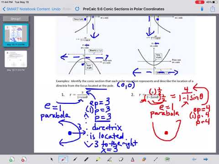Select the second page thumbnail
The image size is (219, 164).
16,59
